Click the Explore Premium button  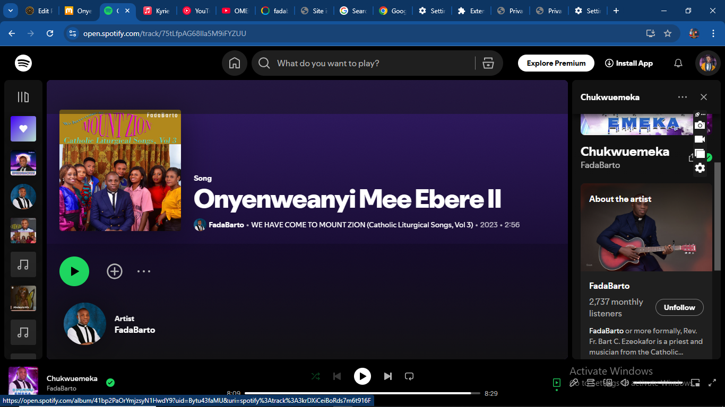(556, 63)
